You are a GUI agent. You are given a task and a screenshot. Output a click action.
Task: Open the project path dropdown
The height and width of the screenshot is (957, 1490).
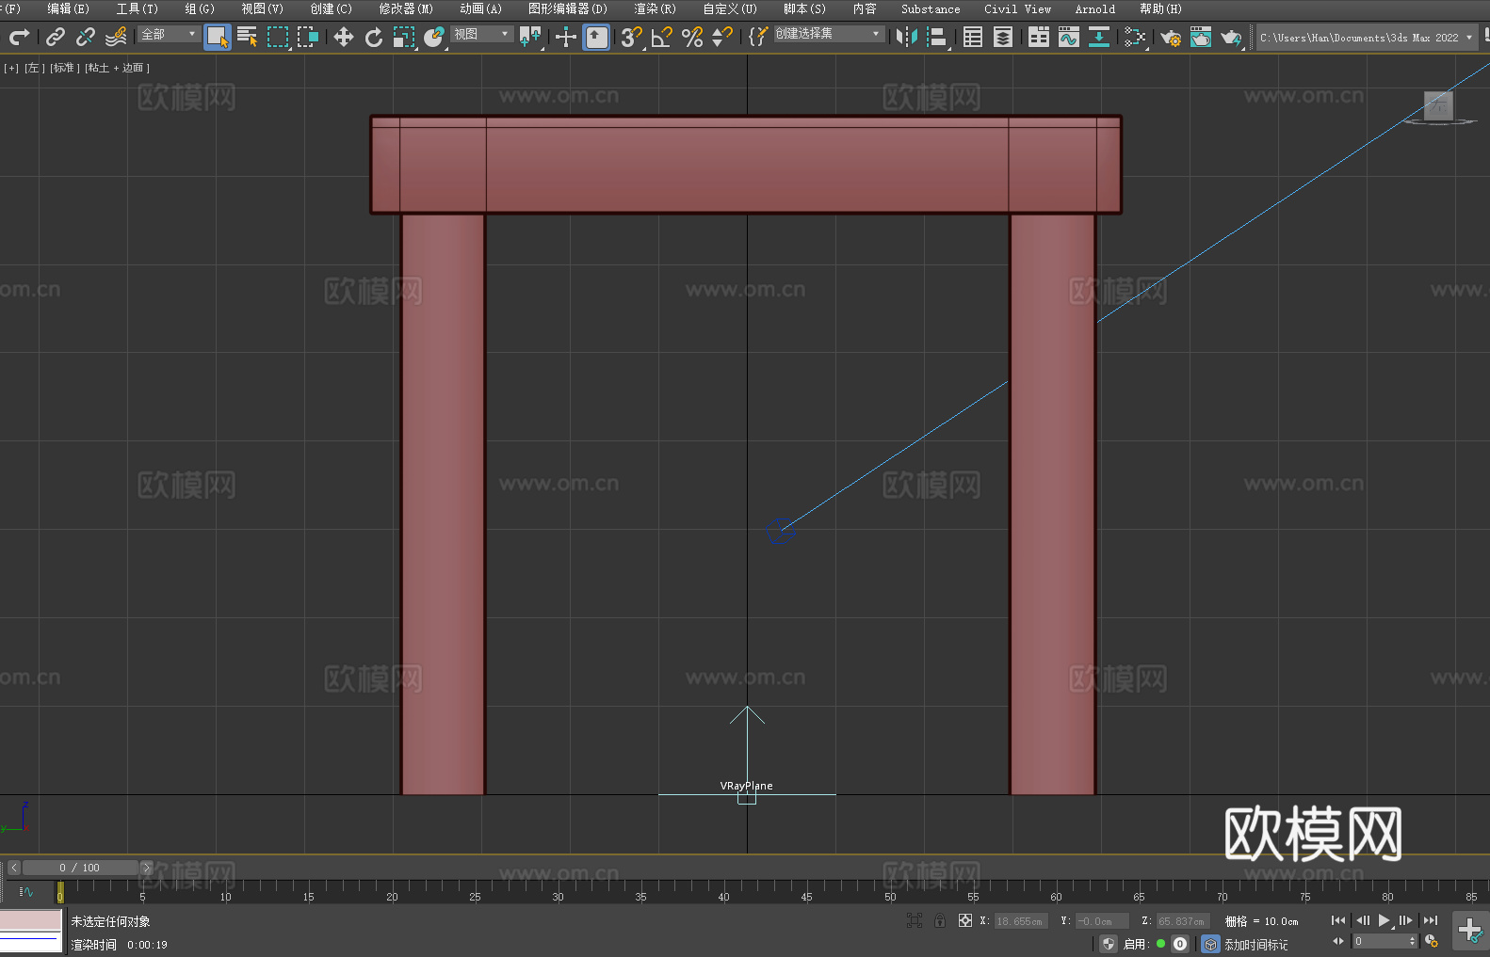pyautogui.click(x=1366, y=38)
